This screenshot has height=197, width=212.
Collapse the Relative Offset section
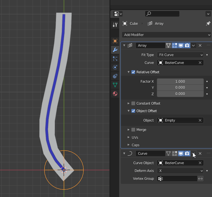(129, 72)
